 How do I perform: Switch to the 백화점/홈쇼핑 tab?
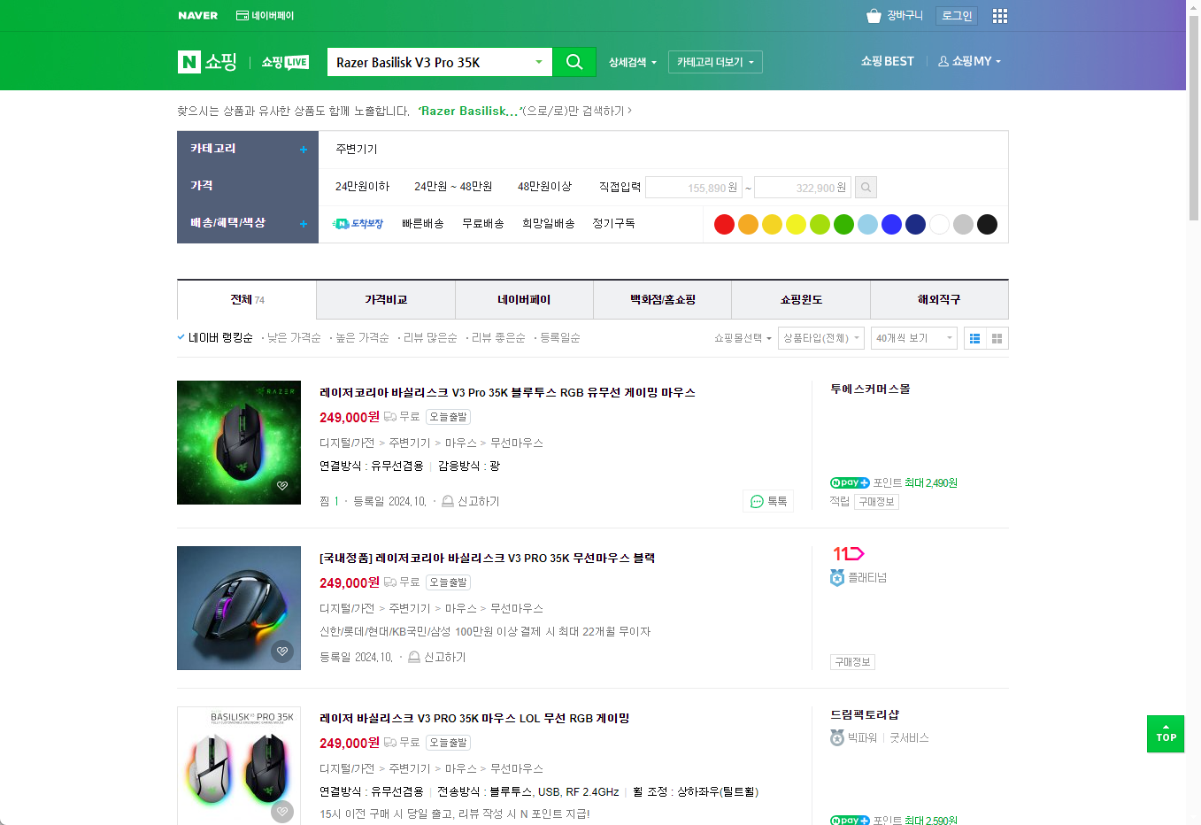click(x=662, y=299)
